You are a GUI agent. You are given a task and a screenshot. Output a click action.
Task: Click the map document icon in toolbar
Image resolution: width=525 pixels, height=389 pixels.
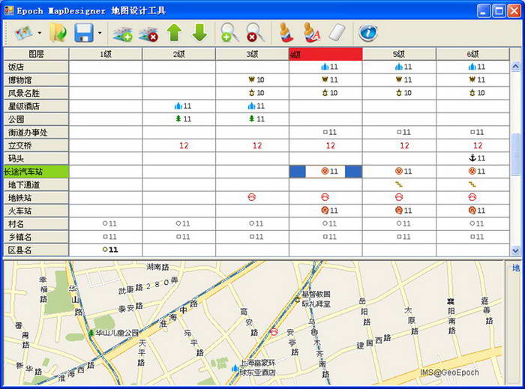click(23, 33)
